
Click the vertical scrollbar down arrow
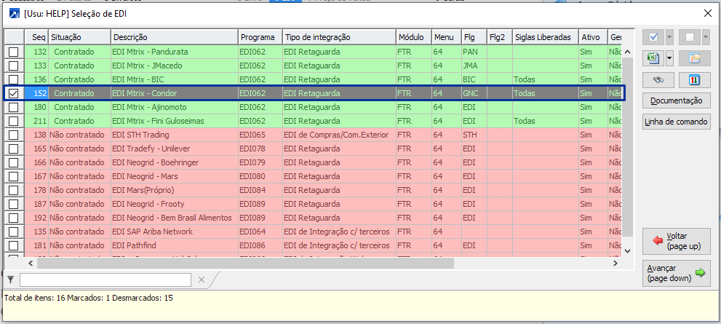click(628, 251)
